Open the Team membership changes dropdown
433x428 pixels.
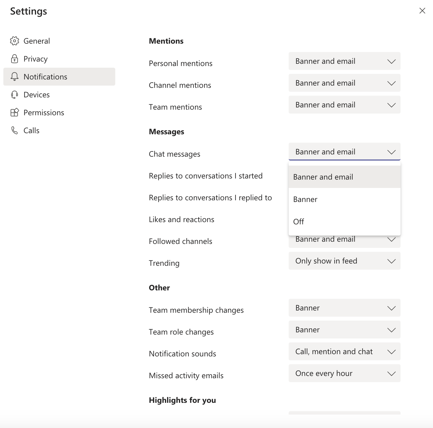345,308
